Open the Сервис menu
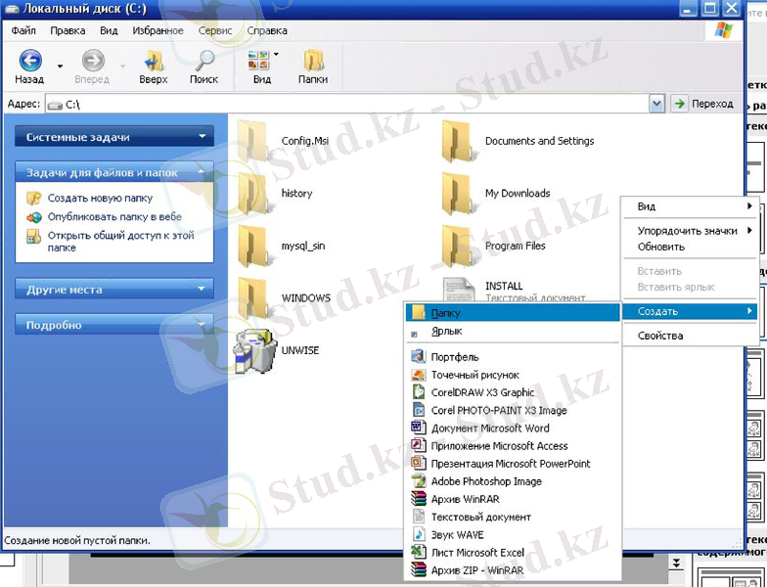 tap(214, 30)
